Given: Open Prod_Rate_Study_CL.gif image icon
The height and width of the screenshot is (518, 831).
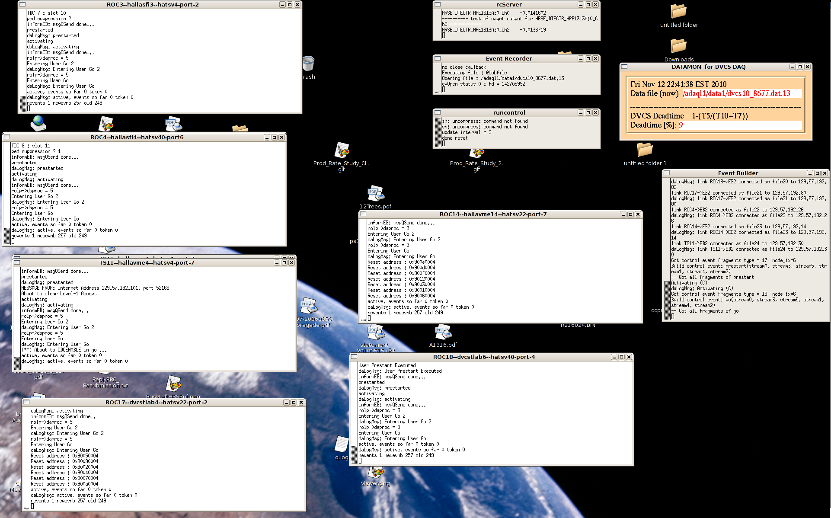Looking at the screenshot, I should [x=342, y=150].
